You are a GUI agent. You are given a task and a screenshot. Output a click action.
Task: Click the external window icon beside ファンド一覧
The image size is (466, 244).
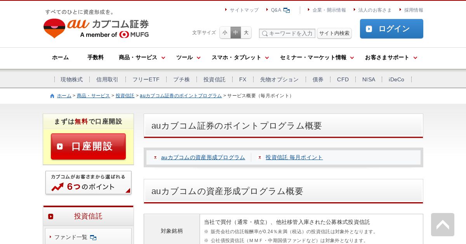(93, 237)
